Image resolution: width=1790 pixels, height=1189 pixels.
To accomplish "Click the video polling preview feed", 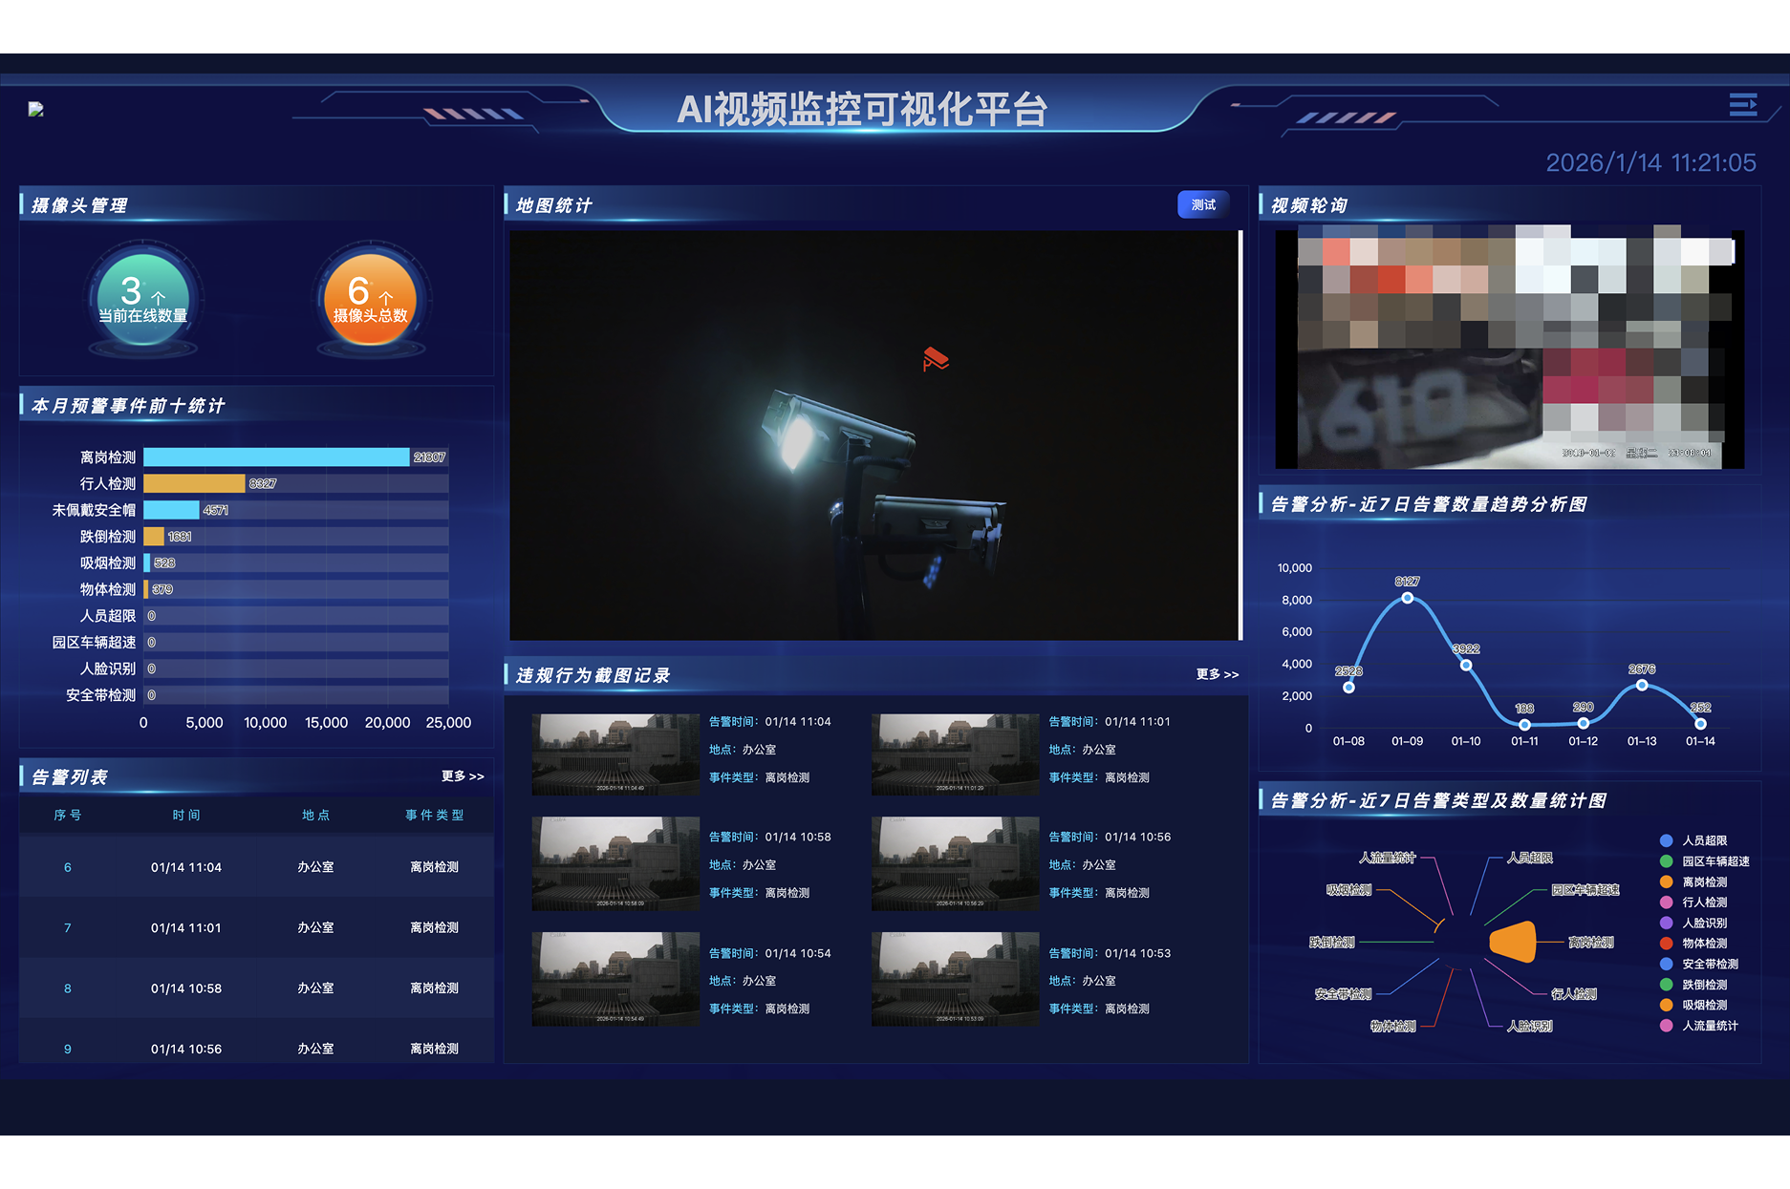I will click(1509, 349).
